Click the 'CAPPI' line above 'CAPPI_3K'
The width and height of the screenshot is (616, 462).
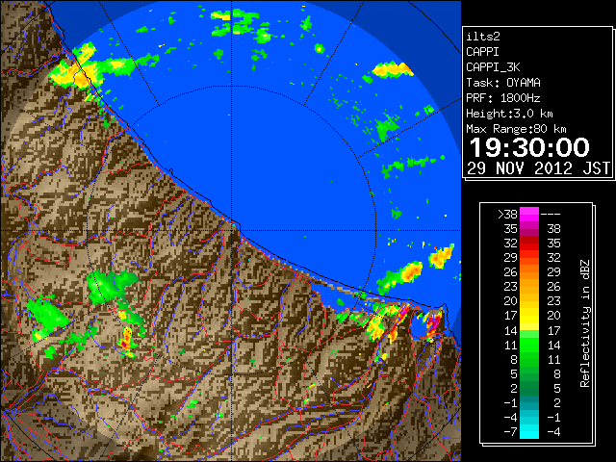(x=482, y=52)
